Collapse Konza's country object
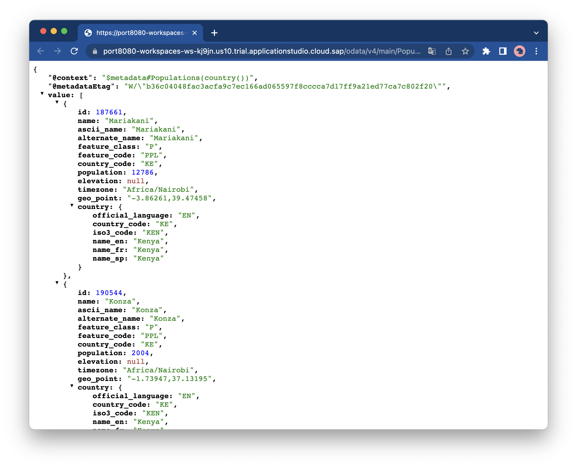 point(72,386)
